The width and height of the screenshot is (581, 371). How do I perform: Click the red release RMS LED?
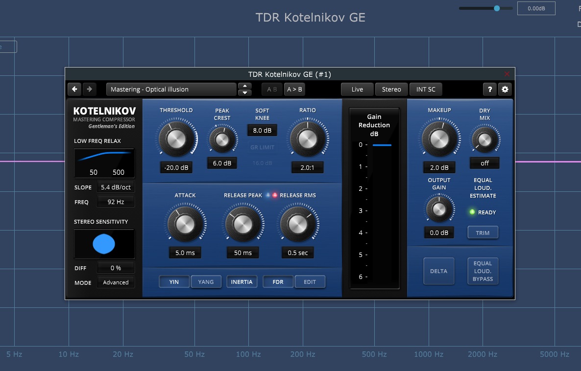(275, 195)
